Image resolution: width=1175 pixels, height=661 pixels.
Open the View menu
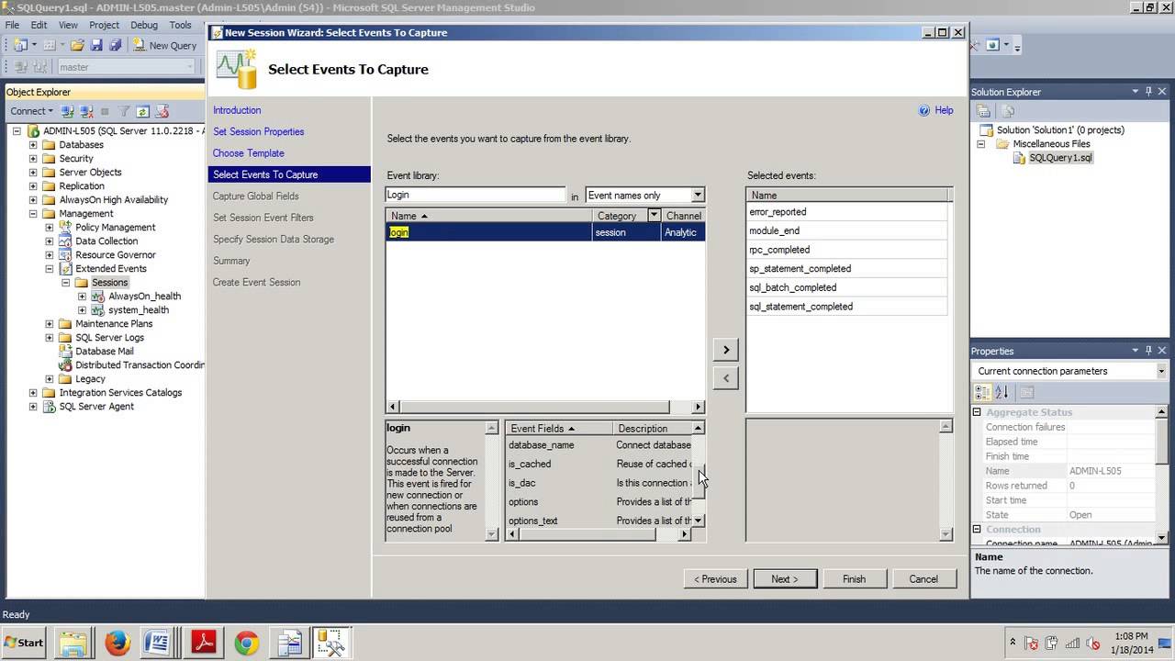(68, 25)
